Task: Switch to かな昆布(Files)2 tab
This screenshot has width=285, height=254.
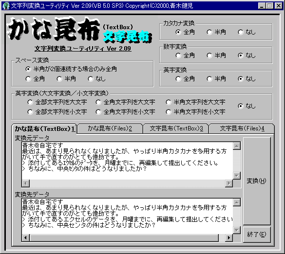Action: (x=110, y=128)
